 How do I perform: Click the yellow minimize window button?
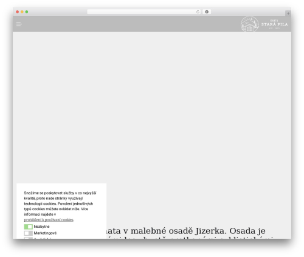click(x=22, y=12)
